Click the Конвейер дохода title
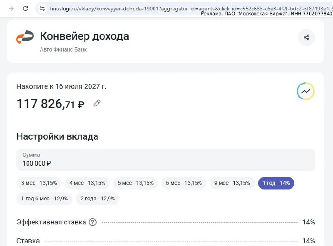The image size is (333, 246). (84, 36)
